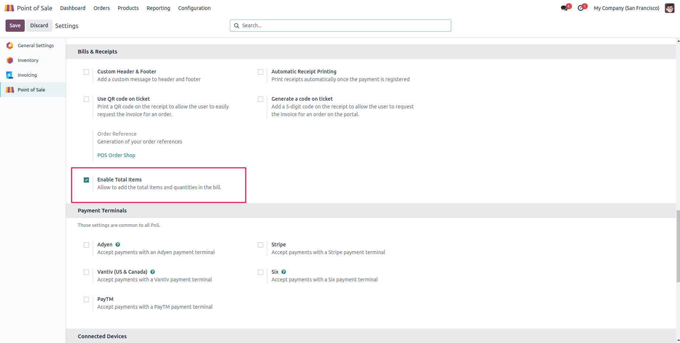The height and width of the screenshot is (343, 680).
Task: Enable Custom Header & Footer checkbox
Action: coord(86,72)
